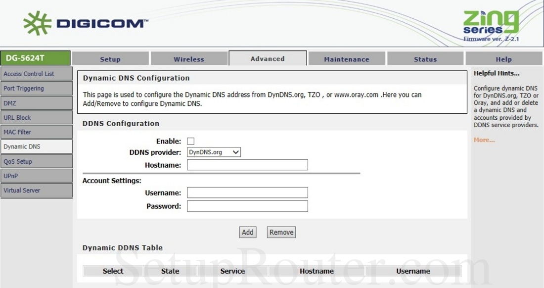
Task: Open the More... helpful hints link
Action: pyautogui.click(x=483, y=140)
